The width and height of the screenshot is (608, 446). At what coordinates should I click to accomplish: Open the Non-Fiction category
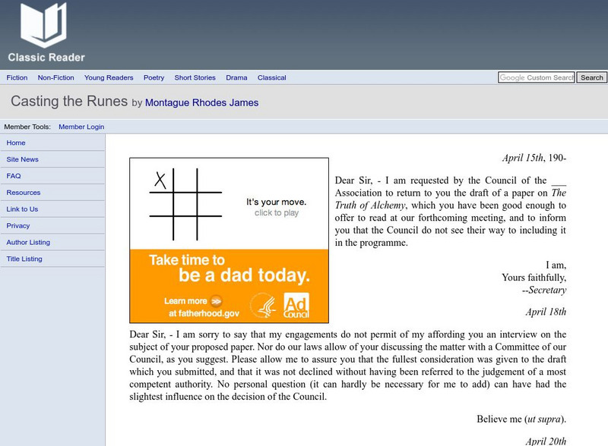point(55,77)
